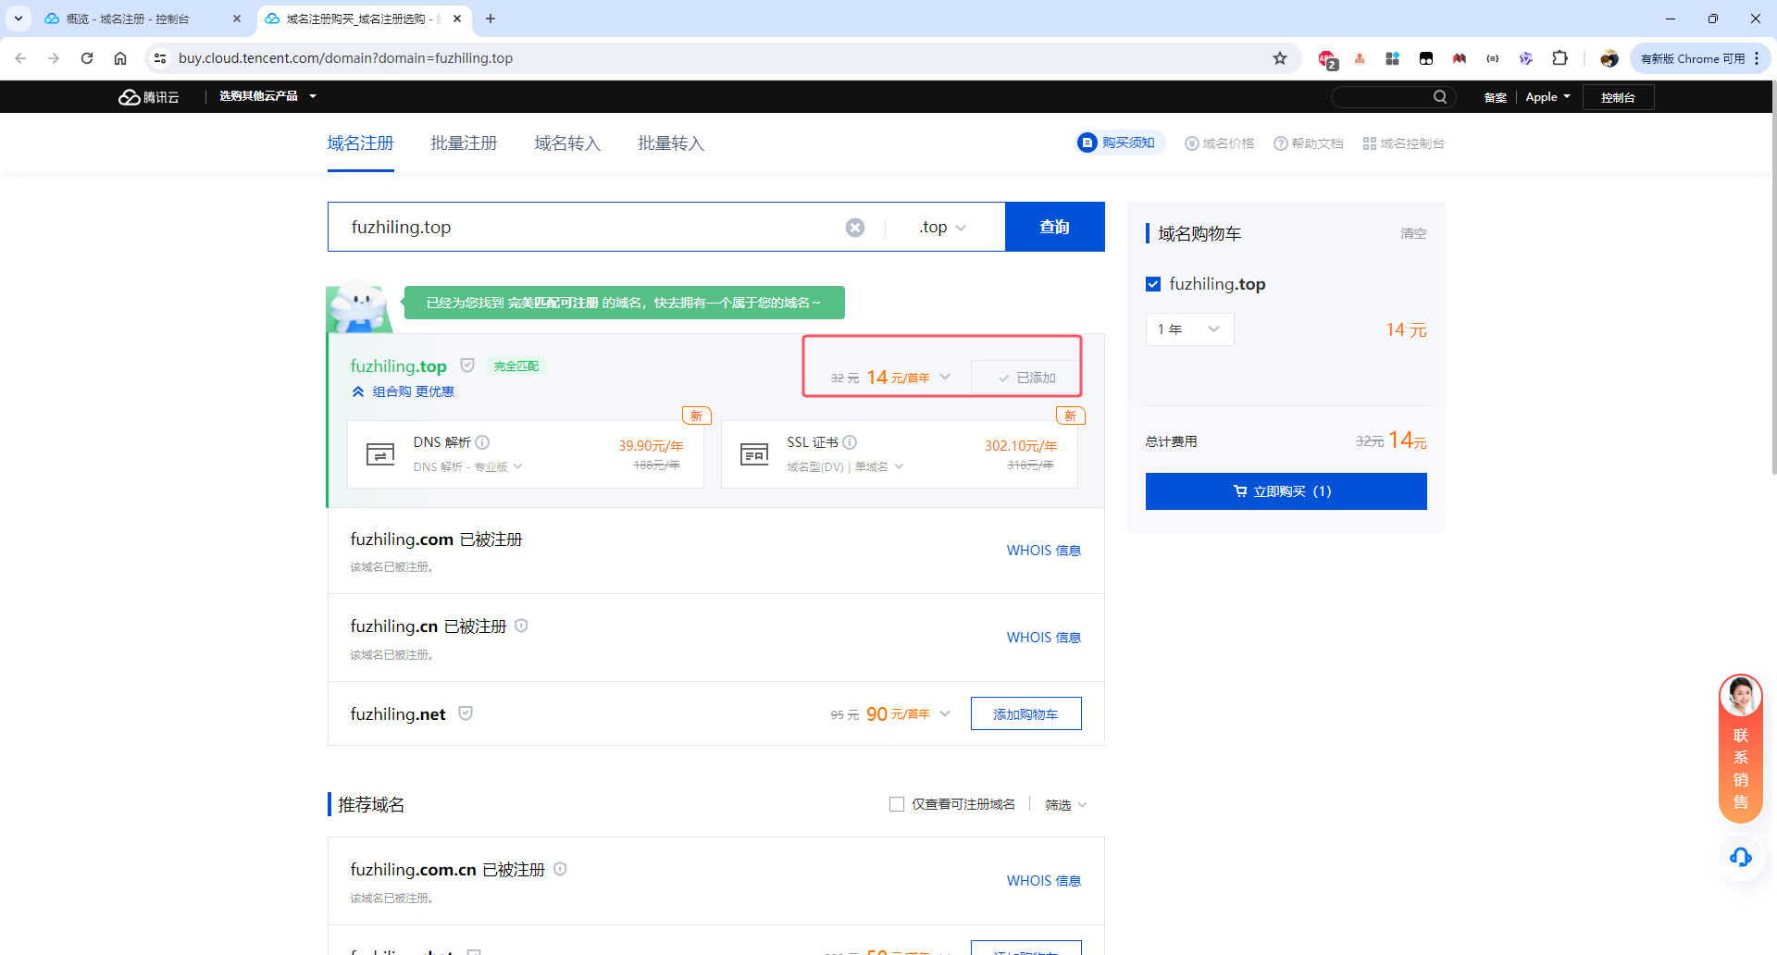
Task: Click the SSL 证书 info icon
Action: pyautogui.click(x=850, y=442)
